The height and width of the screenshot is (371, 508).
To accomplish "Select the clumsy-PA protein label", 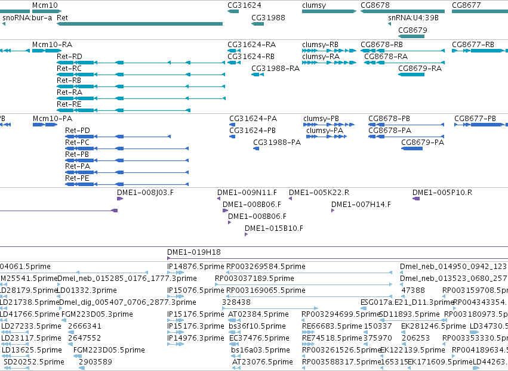I will (x=325, y=131).
